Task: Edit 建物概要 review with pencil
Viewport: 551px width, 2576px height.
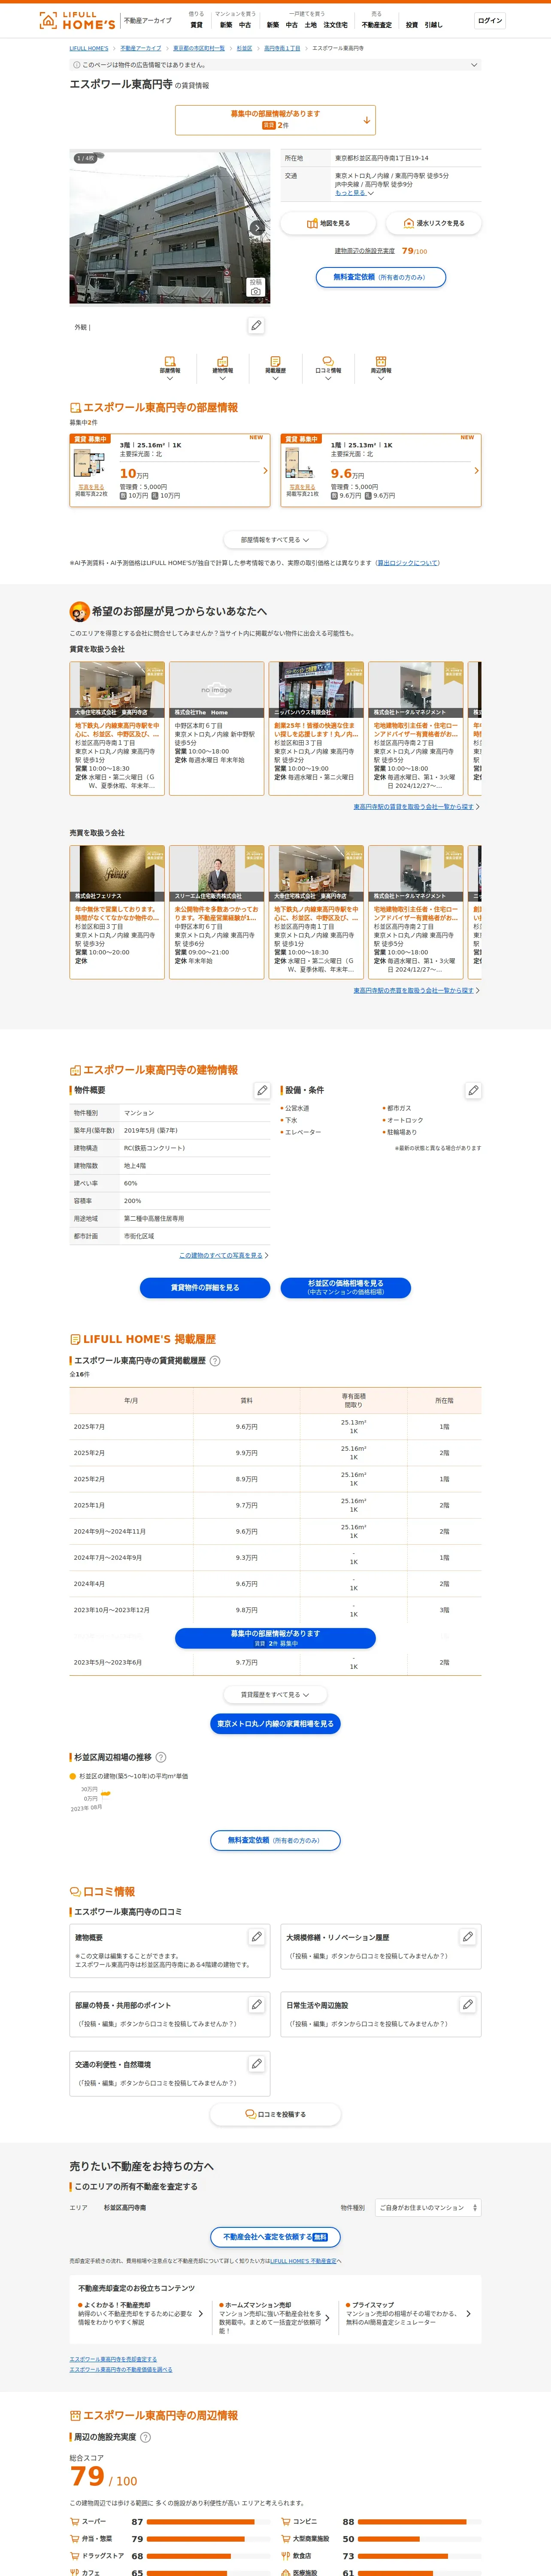Action: point(257,1937)
